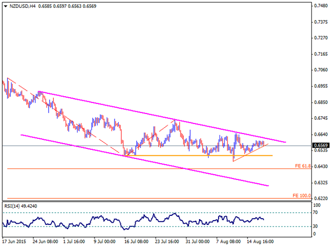Select the current price tag 0.6569
Image resolution: width=331 pixels, height=246 pixels.
coord(318,146)
